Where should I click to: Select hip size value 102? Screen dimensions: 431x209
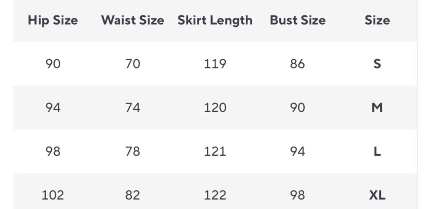53,195
